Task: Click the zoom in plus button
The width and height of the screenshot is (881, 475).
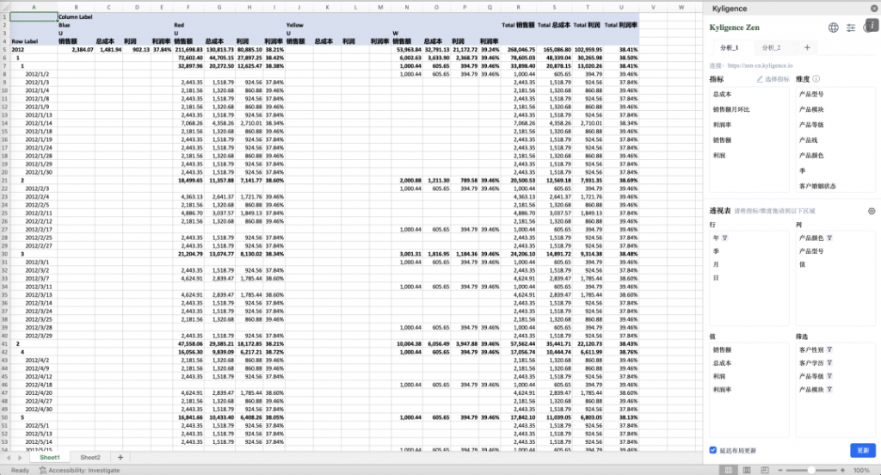Action: [842, 470]
